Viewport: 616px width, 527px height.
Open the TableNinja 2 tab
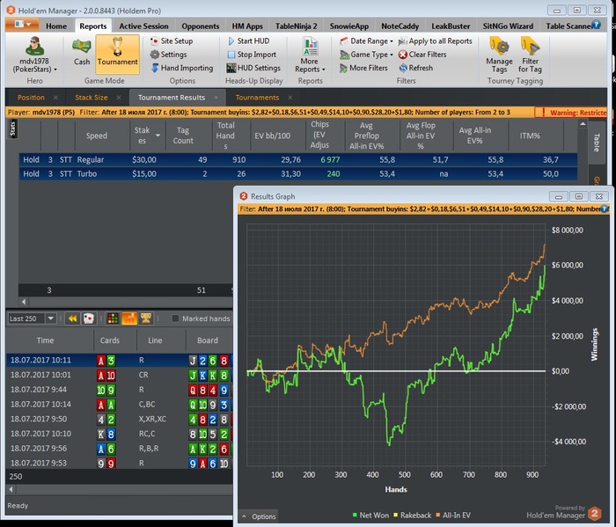(297, 26)
